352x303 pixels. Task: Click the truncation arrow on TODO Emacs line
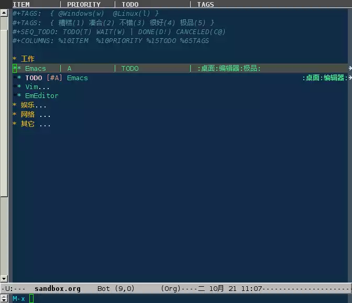point(349,78)
